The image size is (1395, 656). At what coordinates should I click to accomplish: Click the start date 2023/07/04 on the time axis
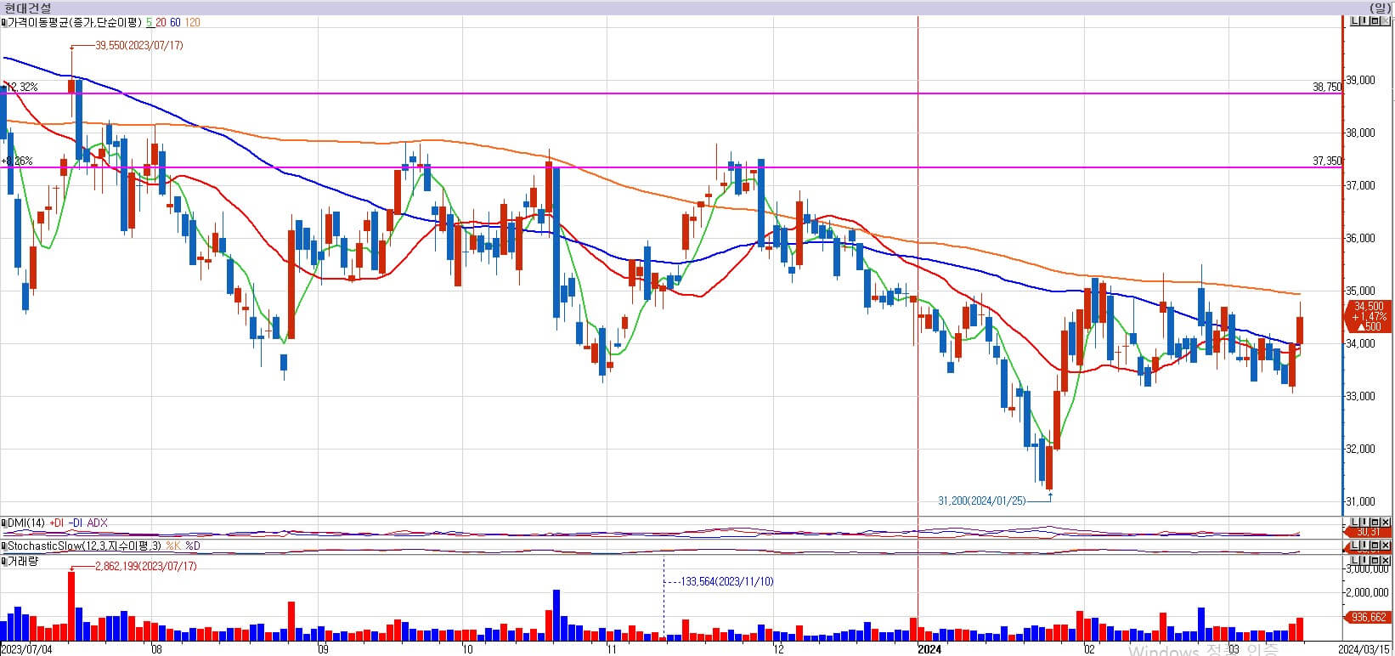[x=26, y=649]
